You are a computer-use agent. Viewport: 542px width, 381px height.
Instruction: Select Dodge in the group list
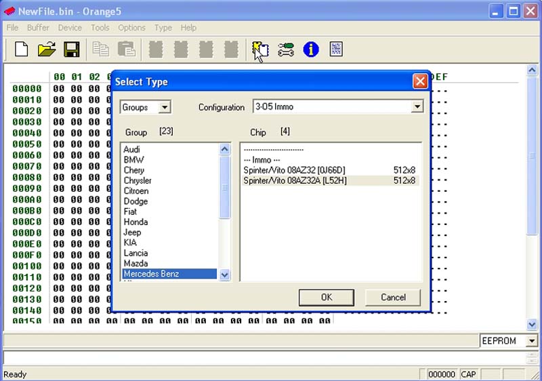tap(169, 201)
